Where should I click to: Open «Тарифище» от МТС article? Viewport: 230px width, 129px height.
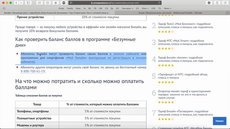click(183, 76)
